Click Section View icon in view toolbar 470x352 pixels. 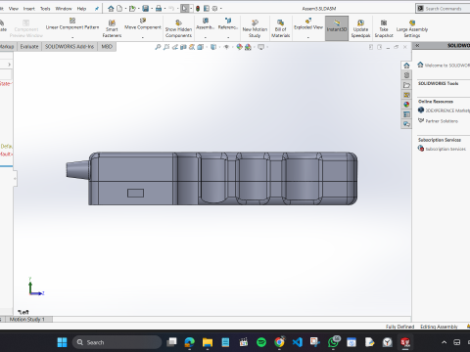tap(183, 47)
